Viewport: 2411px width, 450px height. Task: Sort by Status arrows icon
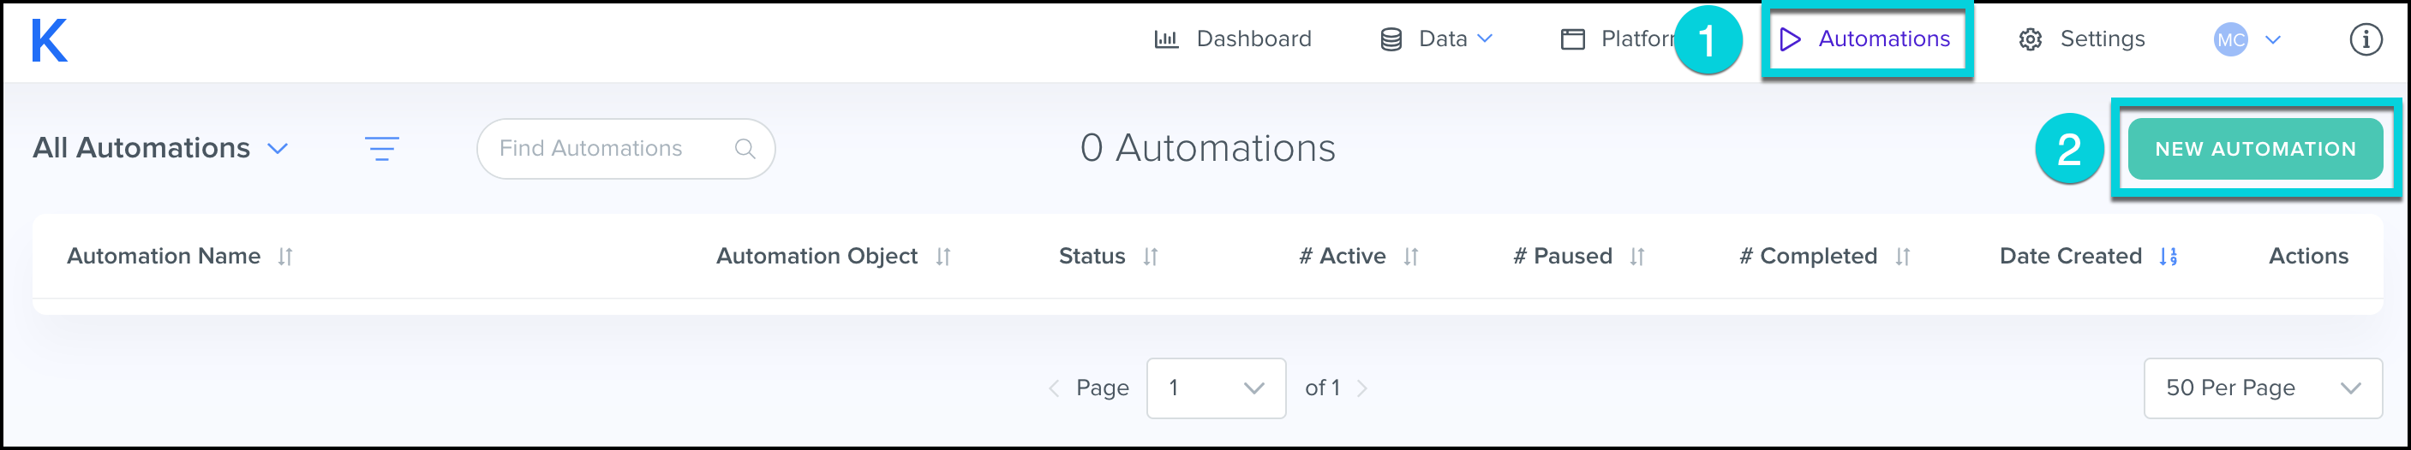1151,257
